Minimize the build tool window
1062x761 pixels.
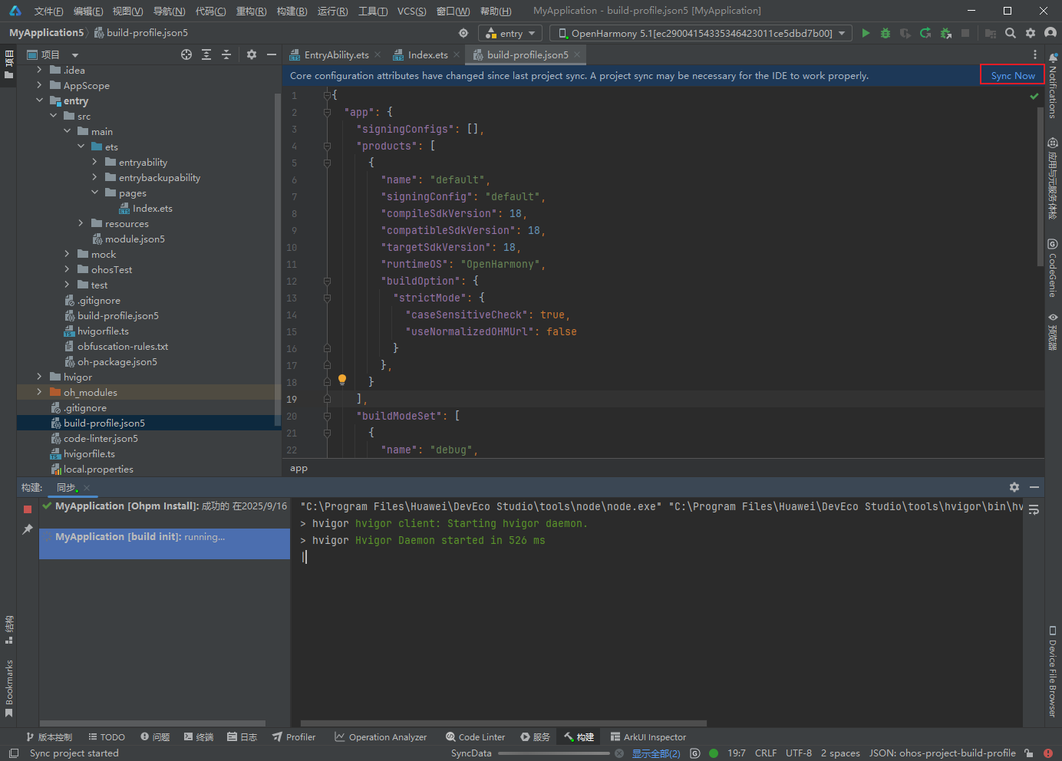click(1034, 487)
